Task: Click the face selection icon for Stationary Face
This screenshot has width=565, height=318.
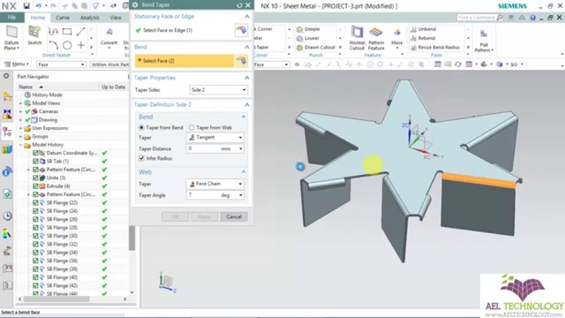Action: [x=241, y=30]
